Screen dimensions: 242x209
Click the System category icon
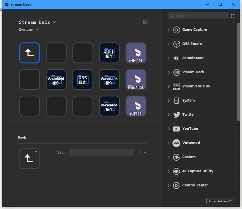pyautogui.click(x=177, y=101)
